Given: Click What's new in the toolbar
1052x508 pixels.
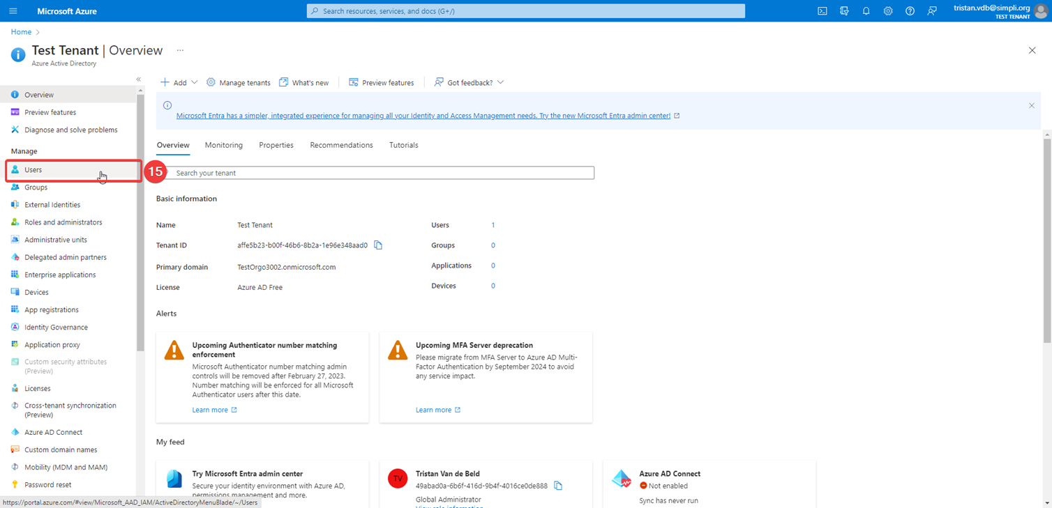Looking at the screenshot, I should [x=304, y=82].
